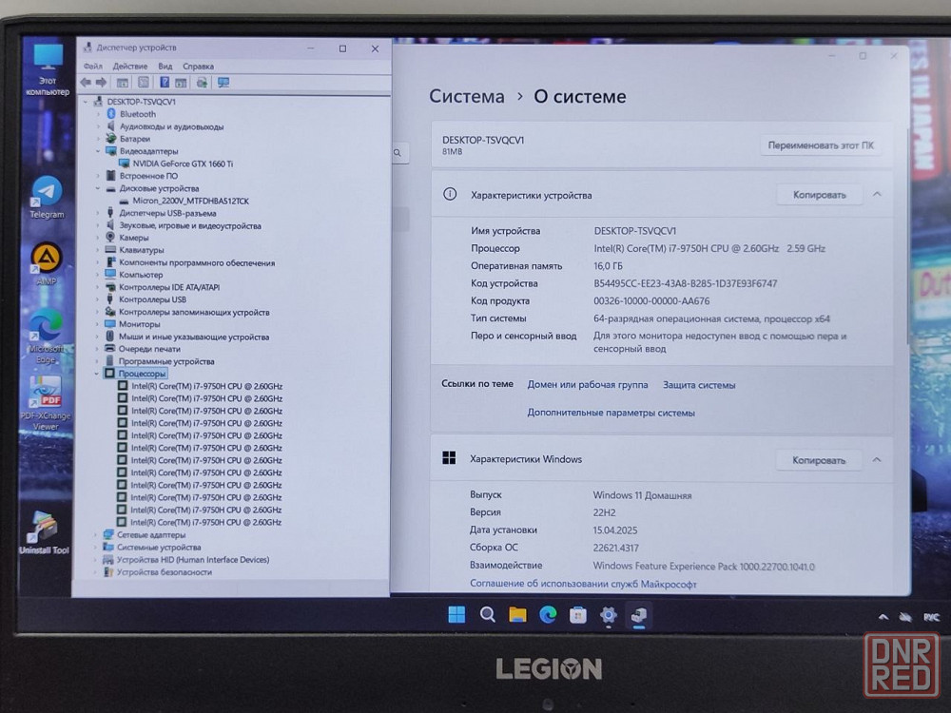
Task: Open Этот компьютер desktop icon
Action: pyautogui.click(x=48, y=69)
